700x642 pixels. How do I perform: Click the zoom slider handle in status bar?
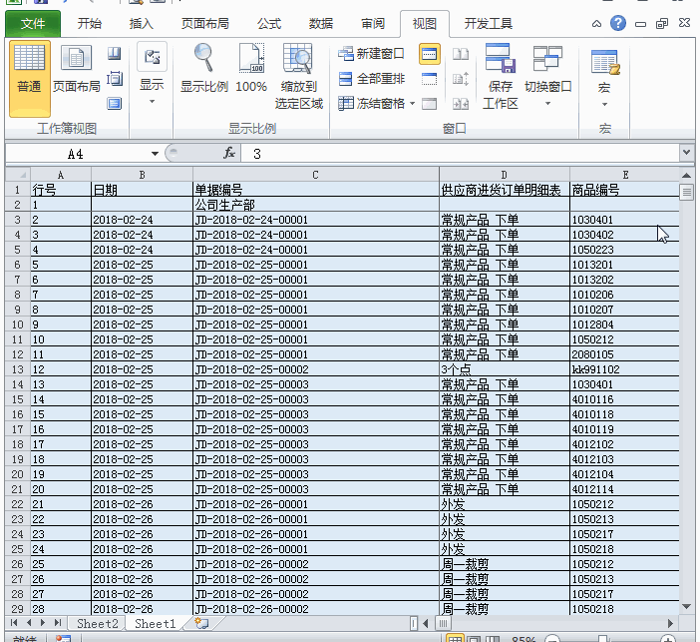pos(602,639)
